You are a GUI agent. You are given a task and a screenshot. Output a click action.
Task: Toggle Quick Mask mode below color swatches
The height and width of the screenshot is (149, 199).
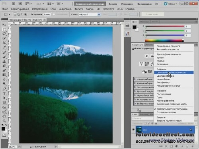pyautogui.click(x=4, y=135)
